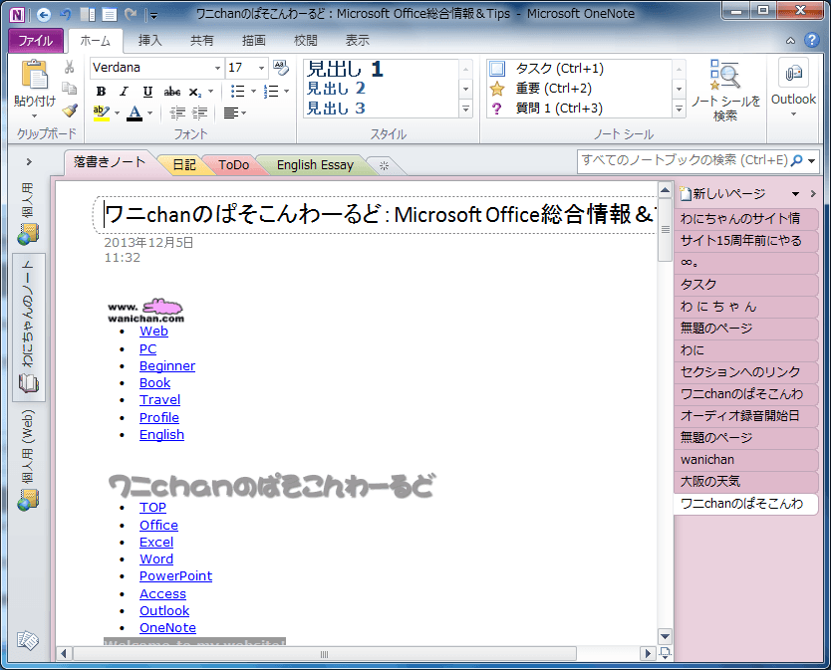The width and height of the screenshot is (831, 670).
Task: Expand the note tags gallery more arrow
Action: tap(679, 110)
